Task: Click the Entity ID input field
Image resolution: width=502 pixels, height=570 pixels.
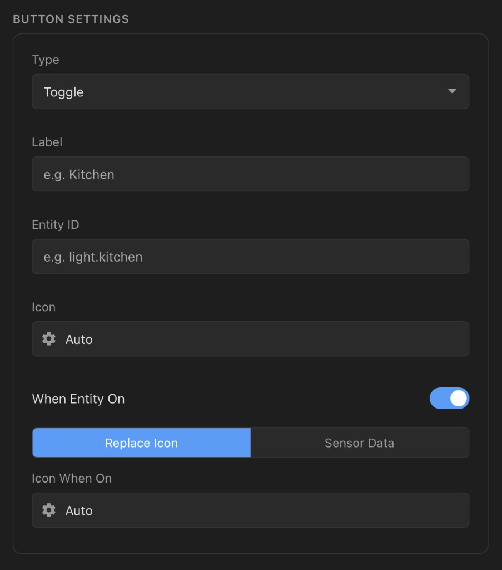Action: [x=250, y=257]
